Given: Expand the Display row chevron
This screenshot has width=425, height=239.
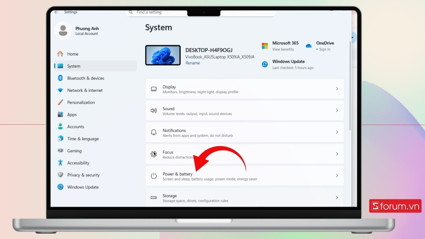Looking at the screenshot, I should (337, 89).
